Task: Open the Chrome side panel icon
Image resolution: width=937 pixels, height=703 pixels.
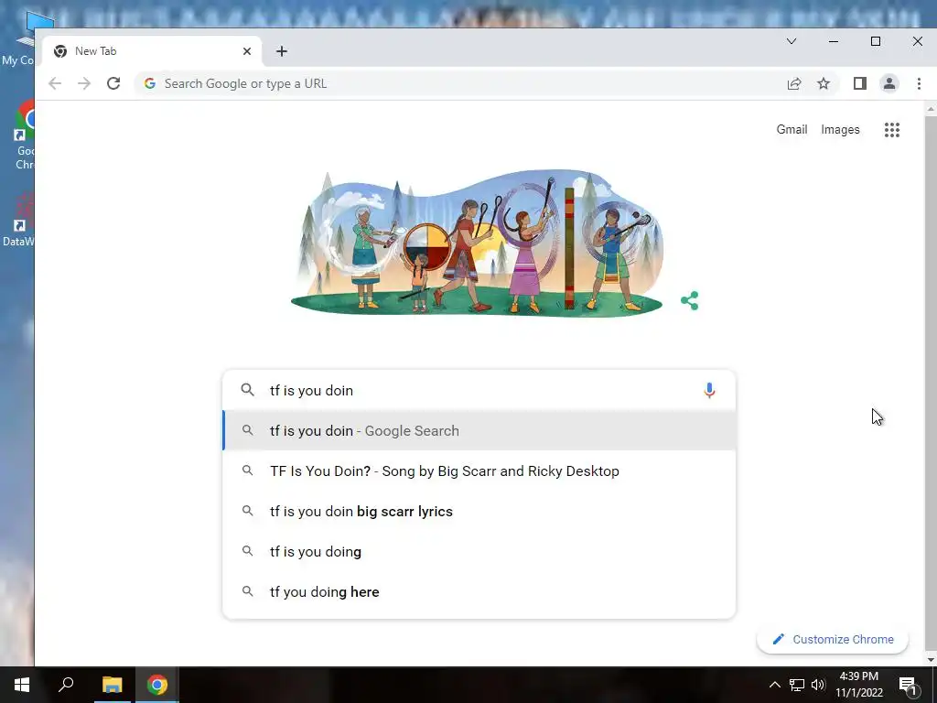Action: coord(860,83)
